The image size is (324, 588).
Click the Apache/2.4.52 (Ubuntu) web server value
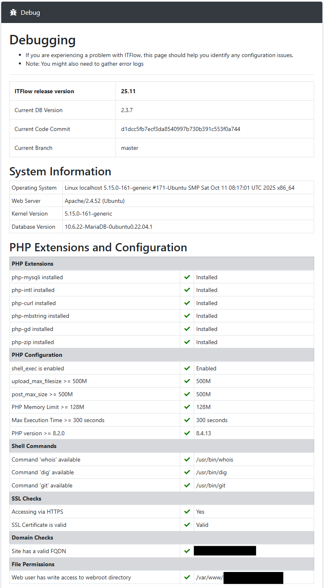tap(95, 201)
